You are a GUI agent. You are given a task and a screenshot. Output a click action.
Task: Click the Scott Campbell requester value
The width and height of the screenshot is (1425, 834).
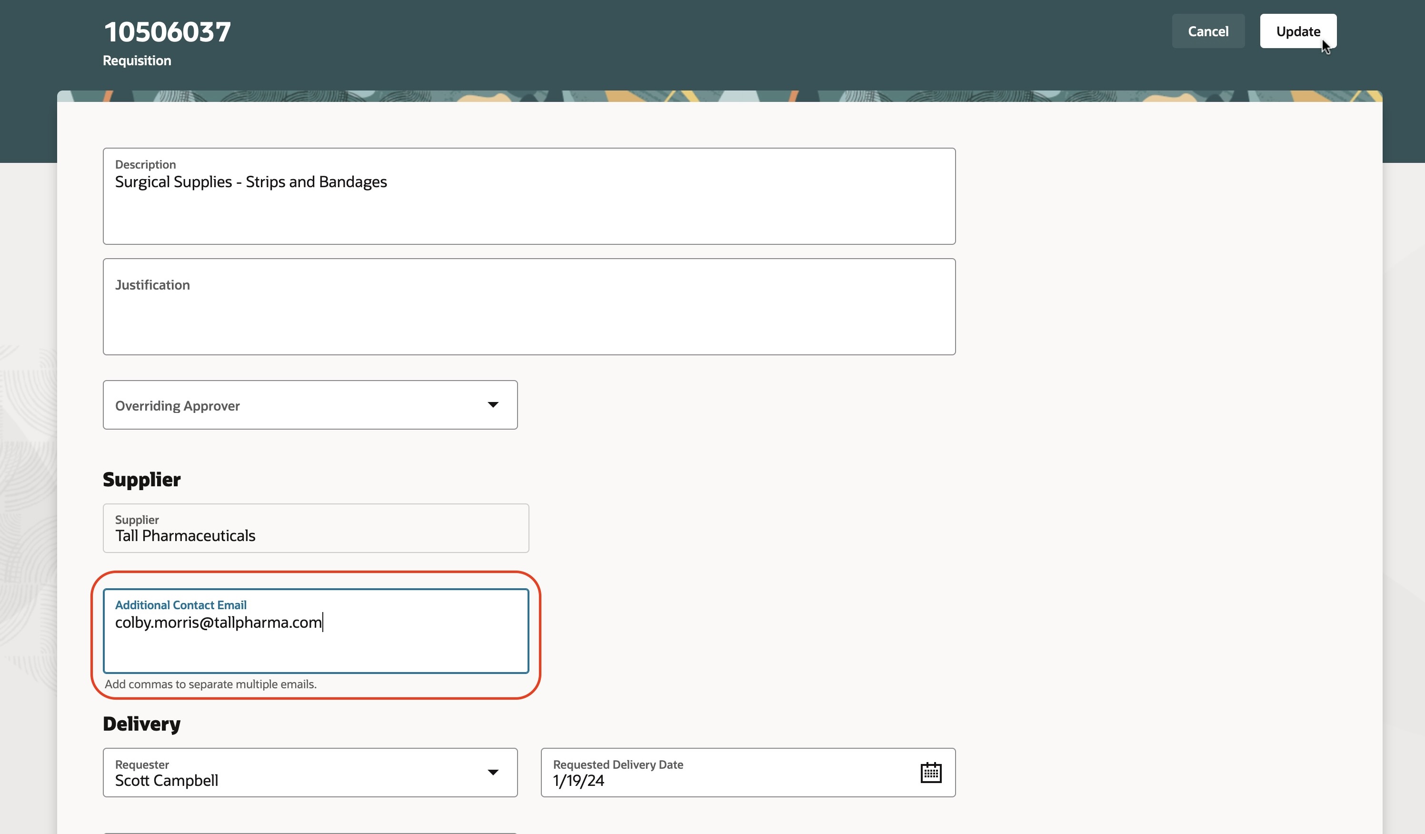coord(166,781)
